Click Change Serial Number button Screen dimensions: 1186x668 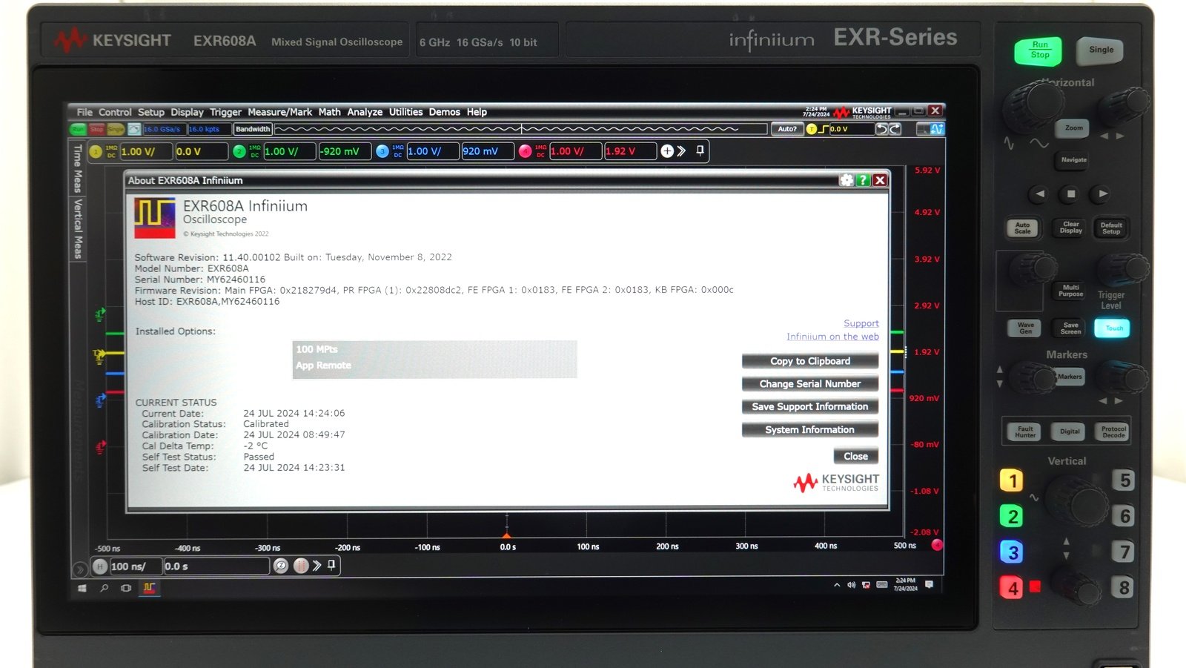[x=810, y=384]
